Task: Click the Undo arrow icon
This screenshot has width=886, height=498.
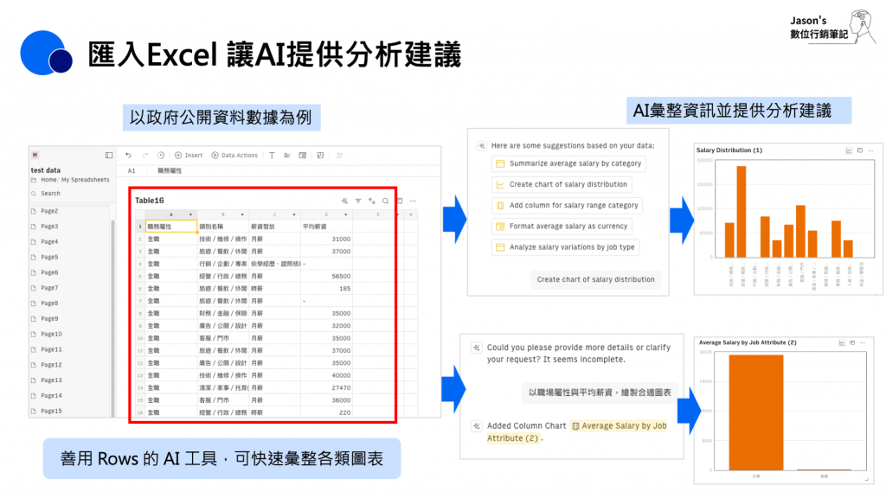Action: pyautogui.click(x=128, y=156)
